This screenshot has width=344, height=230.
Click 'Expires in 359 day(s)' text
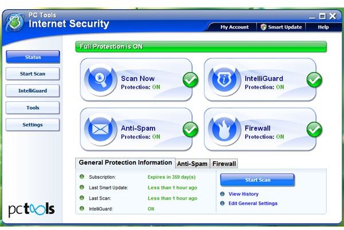171,177
